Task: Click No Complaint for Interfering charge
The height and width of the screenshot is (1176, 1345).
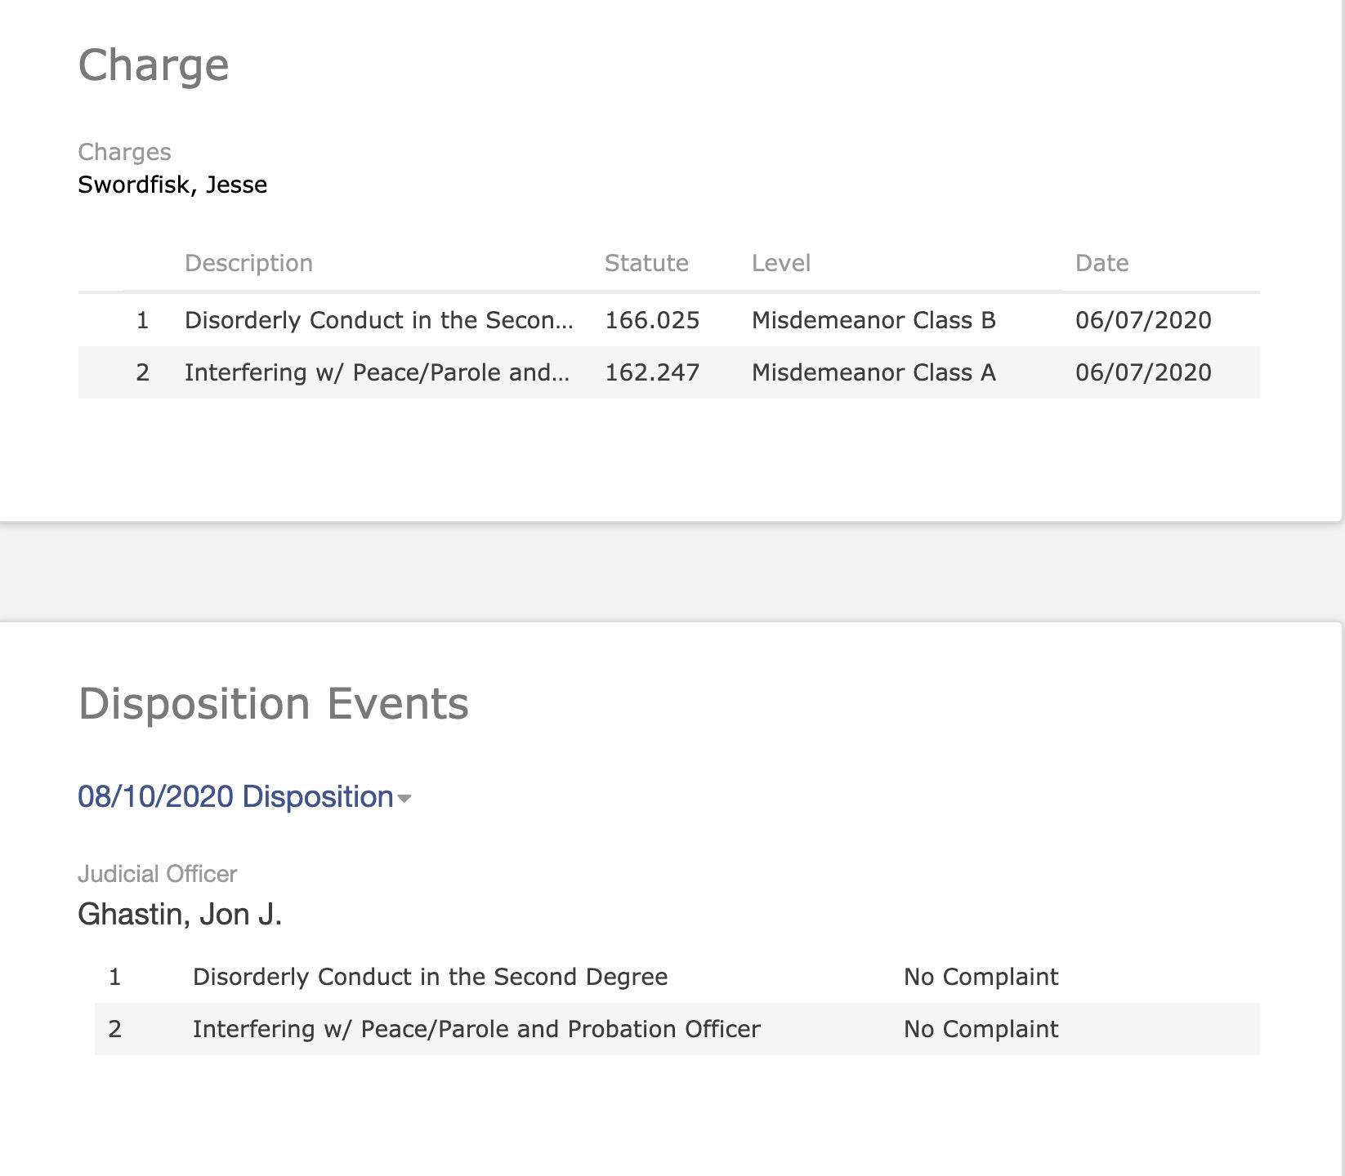Action: point(981,1029)
